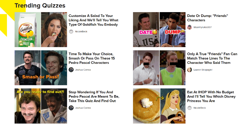This screenshot has width=243, height=125.
Task: Click Joshua Correa avatar under Smash Or Pass quiz
Action: [71, 70]
